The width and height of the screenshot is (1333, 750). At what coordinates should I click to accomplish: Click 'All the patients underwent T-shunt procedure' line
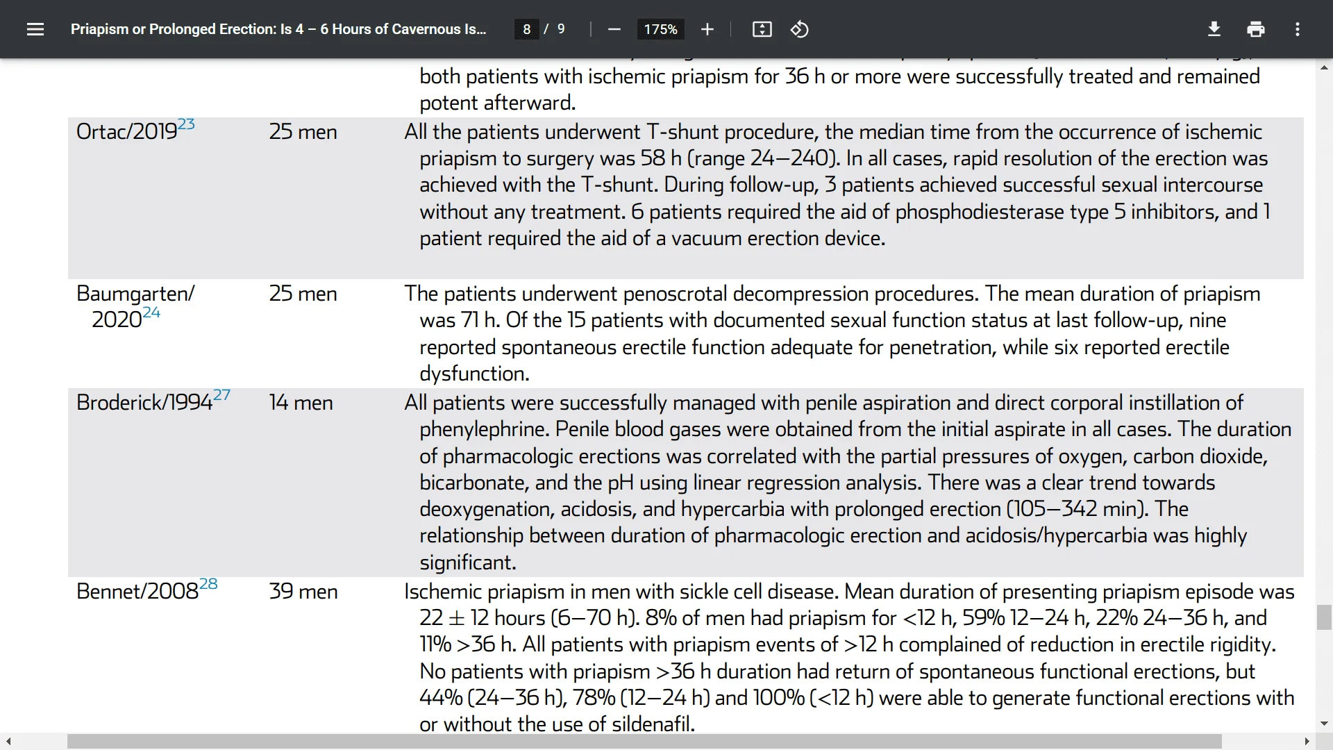tap(833, 132)
